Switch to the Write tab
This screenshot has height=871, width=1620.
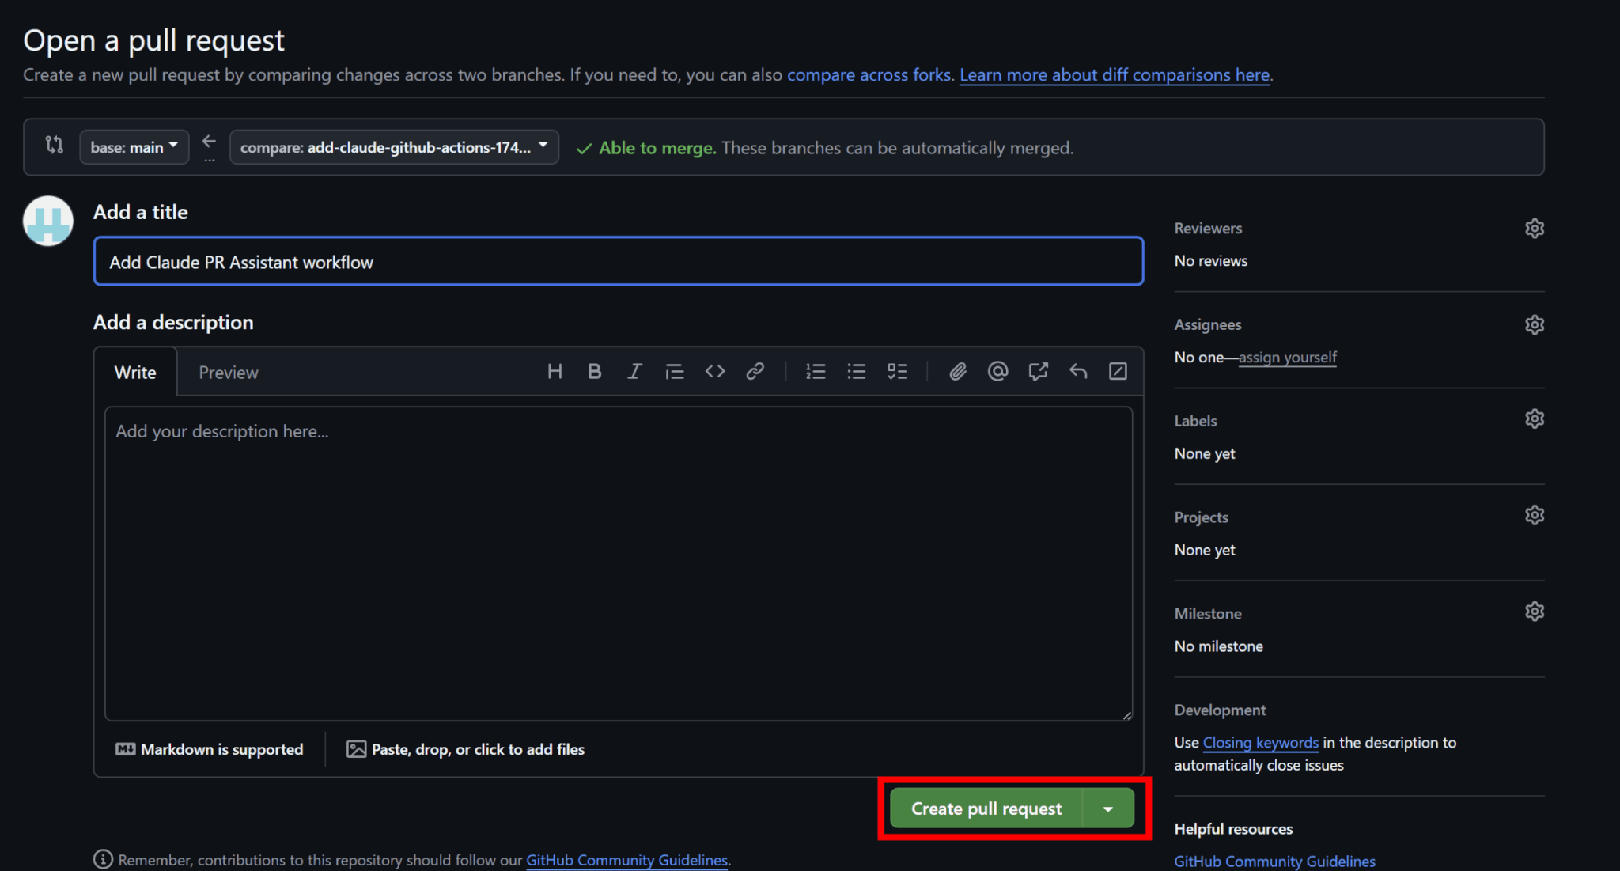point(135,373)
